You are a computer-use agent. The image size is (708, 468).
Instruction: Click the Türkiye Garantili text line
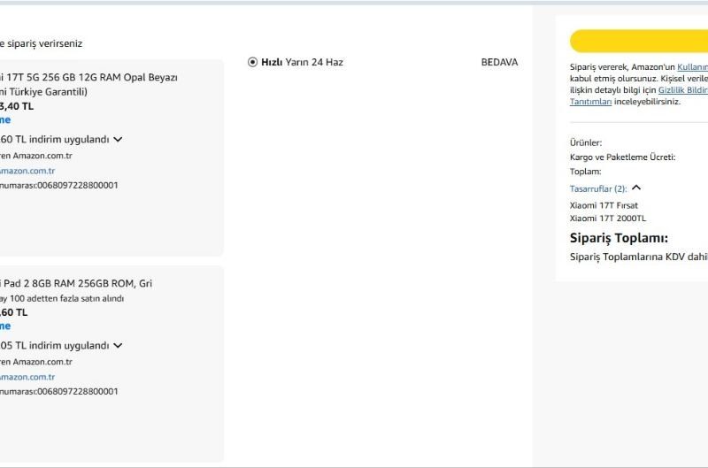pos(43,92)
